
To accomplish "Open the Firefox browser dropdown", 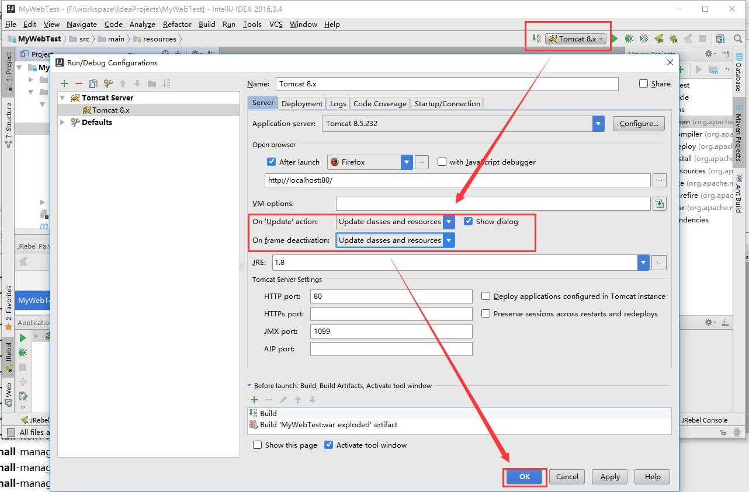I will tap(407, 162).
